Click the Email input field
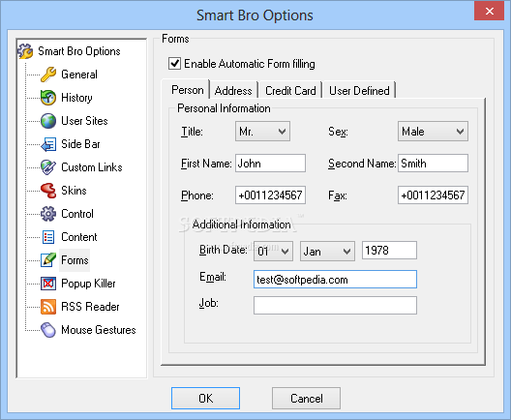 click(x=335, y=280)
